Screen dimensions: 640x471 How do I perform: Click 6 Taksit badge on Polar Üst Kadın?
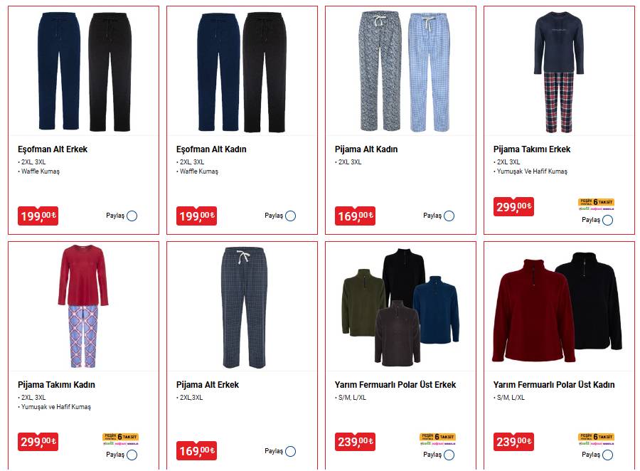click(x=597, y=439)
